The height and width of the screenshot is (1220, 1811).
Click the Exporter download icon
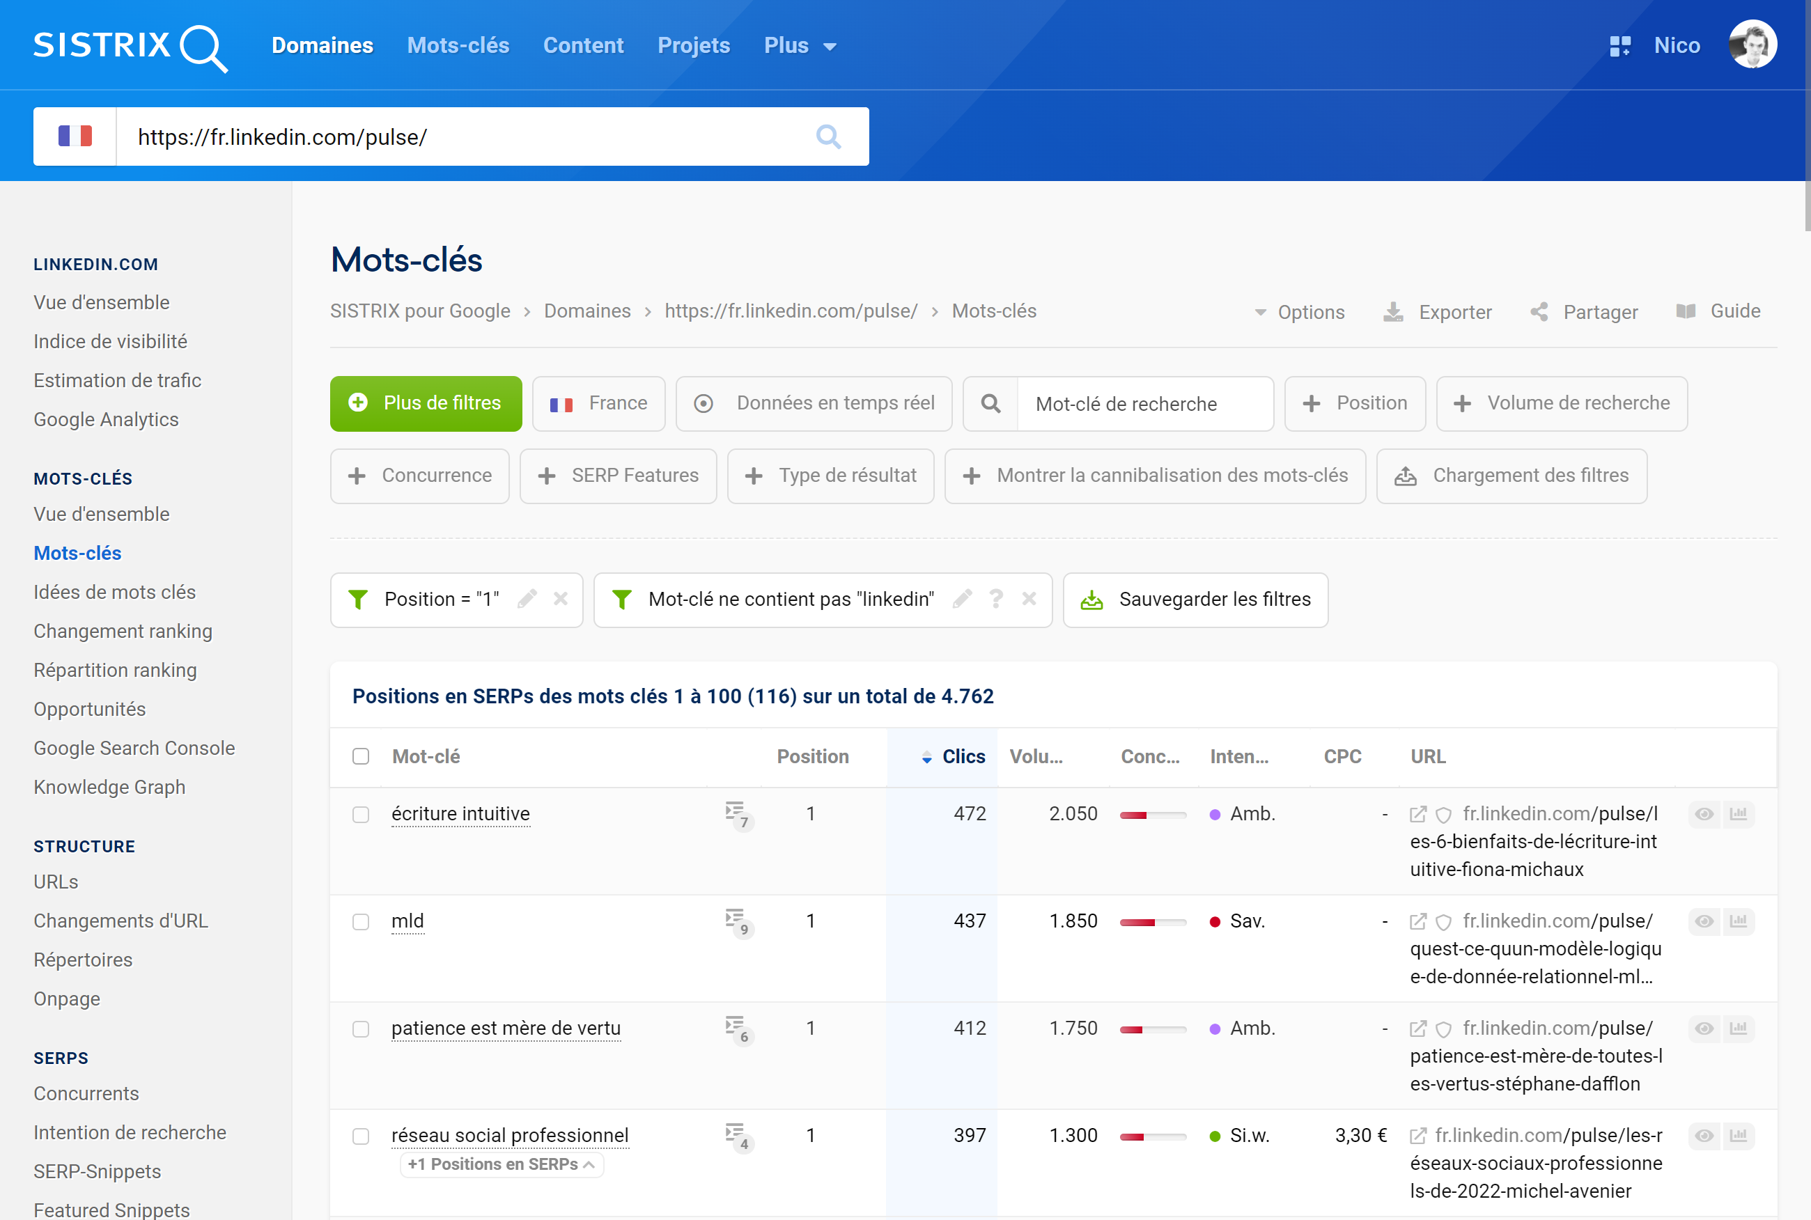pos(1393,312)
